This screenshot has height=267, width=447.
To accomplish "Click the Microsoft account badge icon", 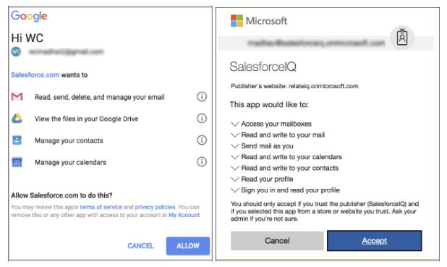I will (x=402, y=38).
